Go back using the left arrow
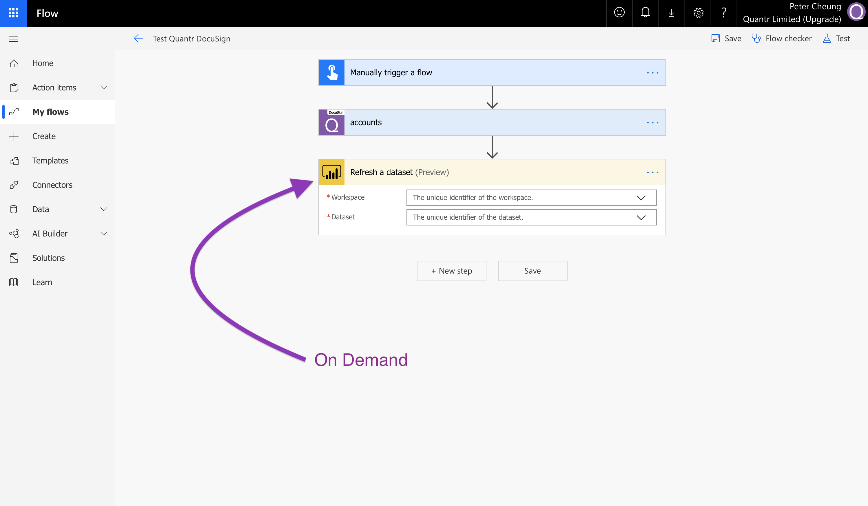This screenshot has width=868, height=506. coord(138,38)
